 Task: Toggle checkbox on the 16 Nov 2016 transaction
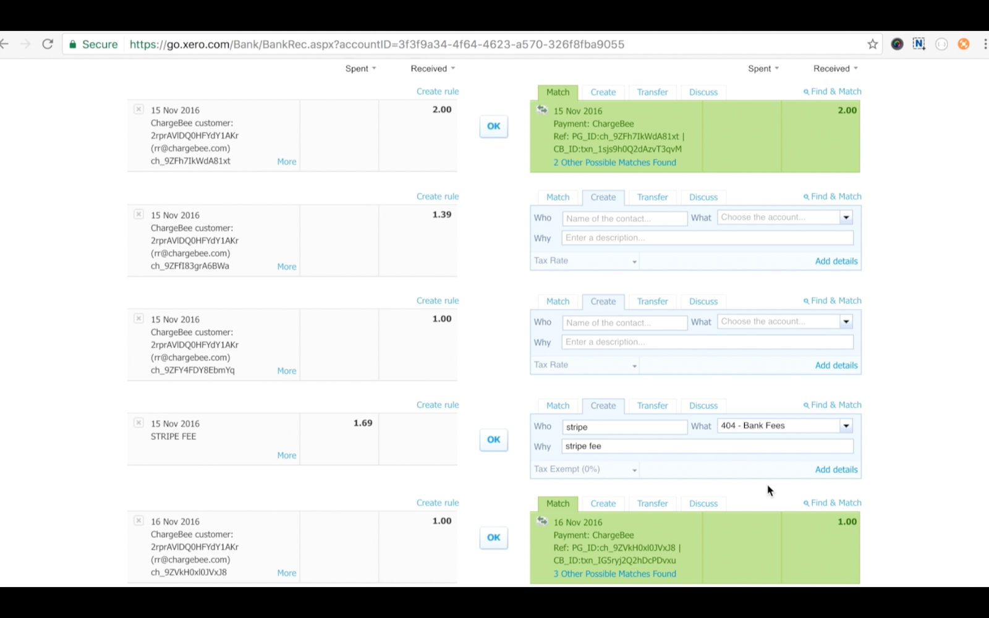pyautogui.click(x=138, y=521)
